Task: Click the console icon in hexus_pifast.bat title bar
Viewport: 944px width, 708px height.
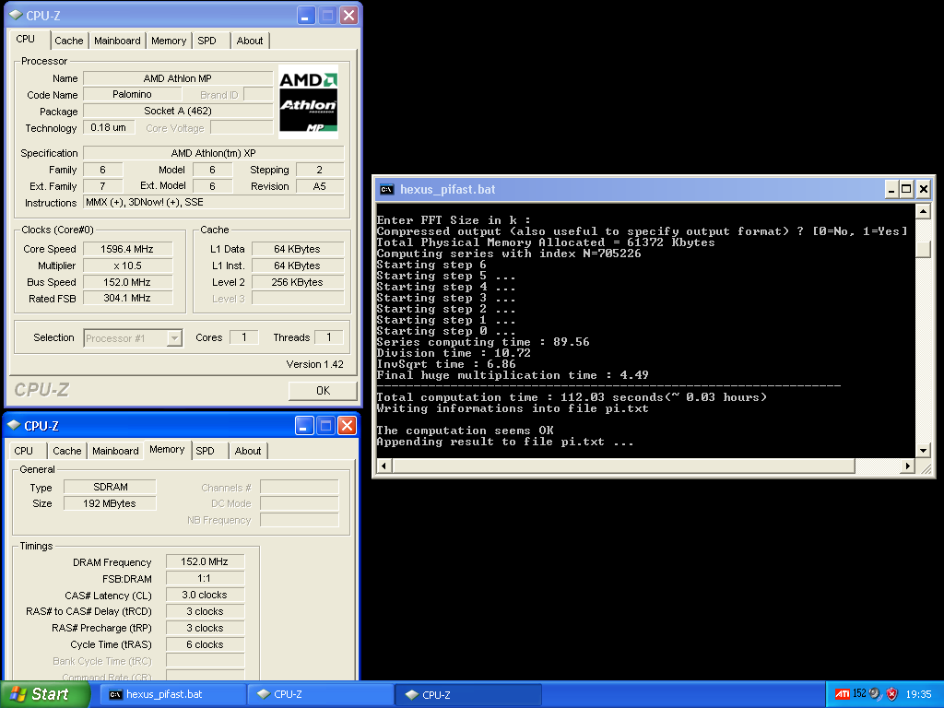Action: tap(386, 189)
